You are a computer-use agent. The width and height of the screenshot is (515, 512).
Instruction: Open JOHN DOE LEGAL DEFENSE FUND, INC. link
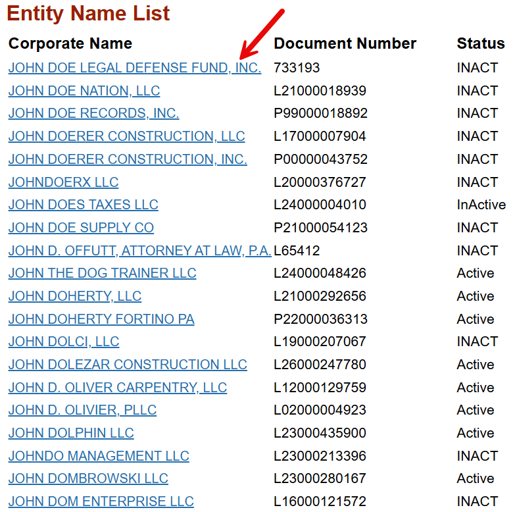tap(135, 68)
